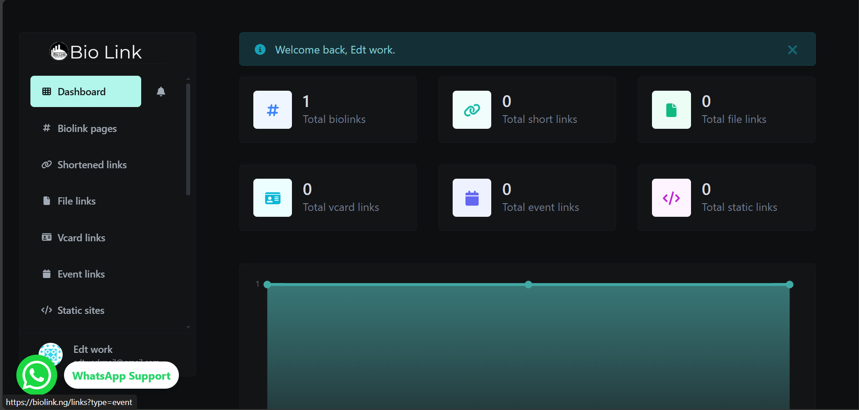
Task: Click the grid icon on Dashboard item
Action: pyautogui.click(x=46, y=91)
